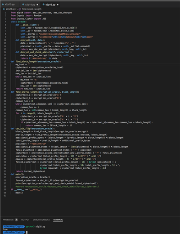Click the unsaved dot on s2p16.py tab
The image size is (180, 234).
pyautogui.click(x=58, y=4)
